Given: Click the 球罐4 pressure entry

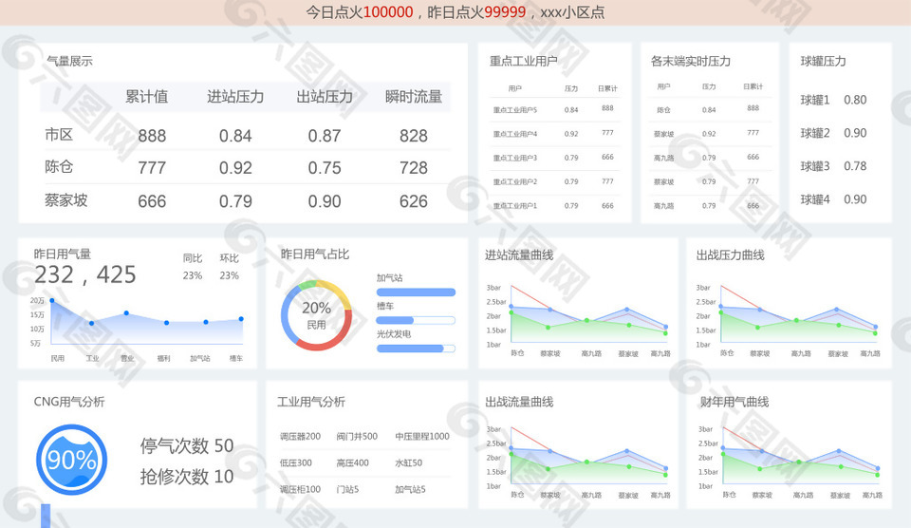Looking at the screenshot, I should click(x=833, y=199).
